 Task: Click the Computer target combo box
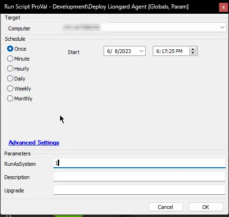point(144,27)
